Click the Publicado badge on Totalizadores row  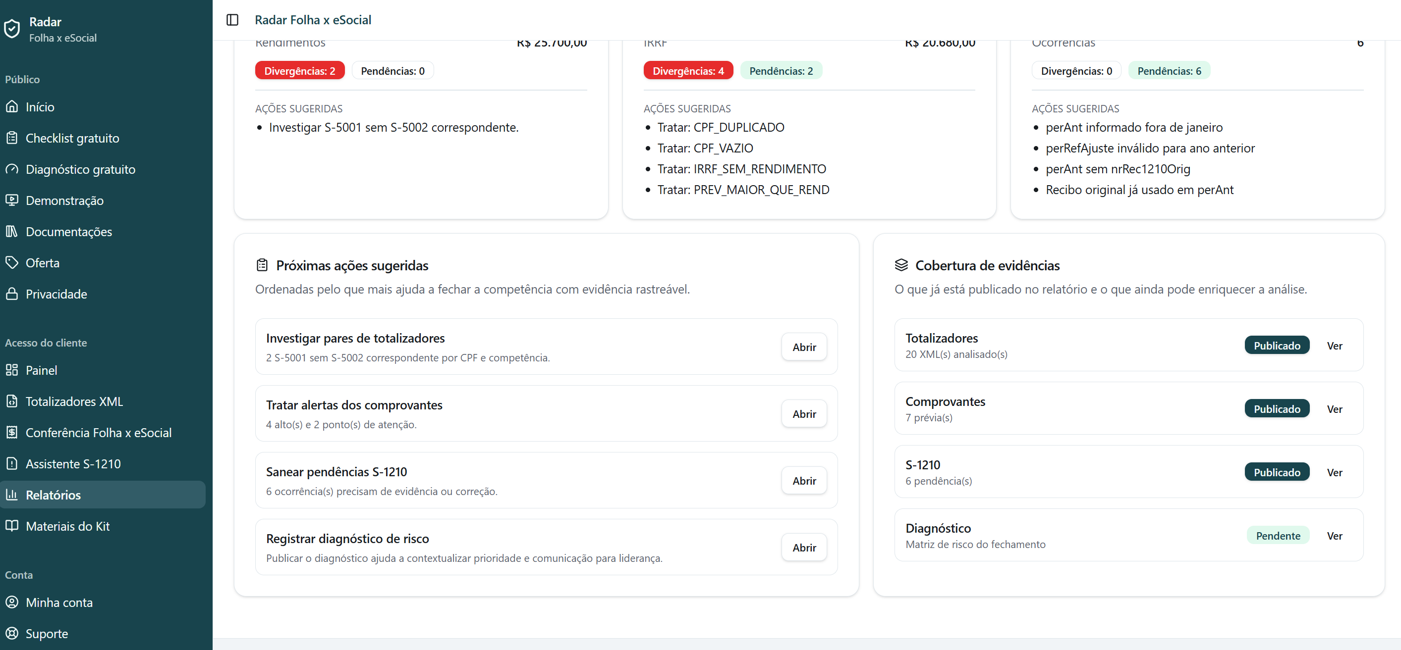[1277, 345]
